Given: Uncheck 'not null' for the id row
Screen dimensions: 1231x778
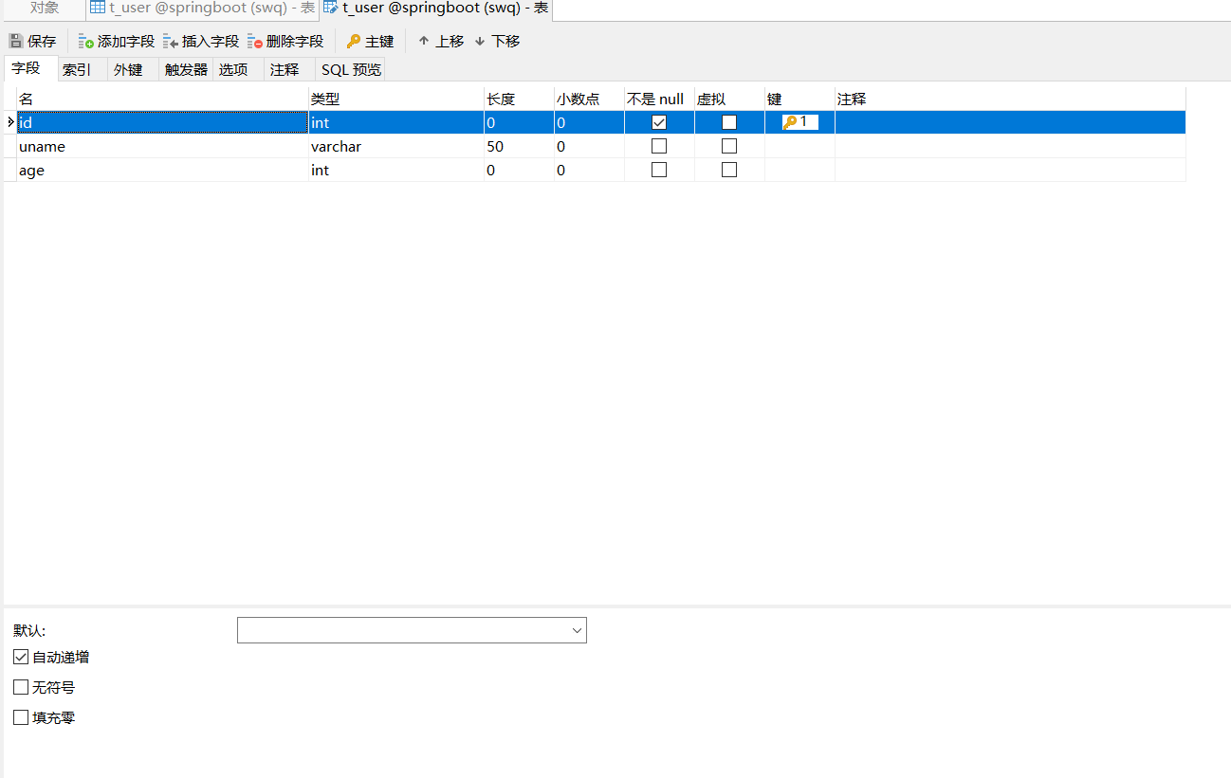Looking at the screenshot, I should (x=659, y=122).
